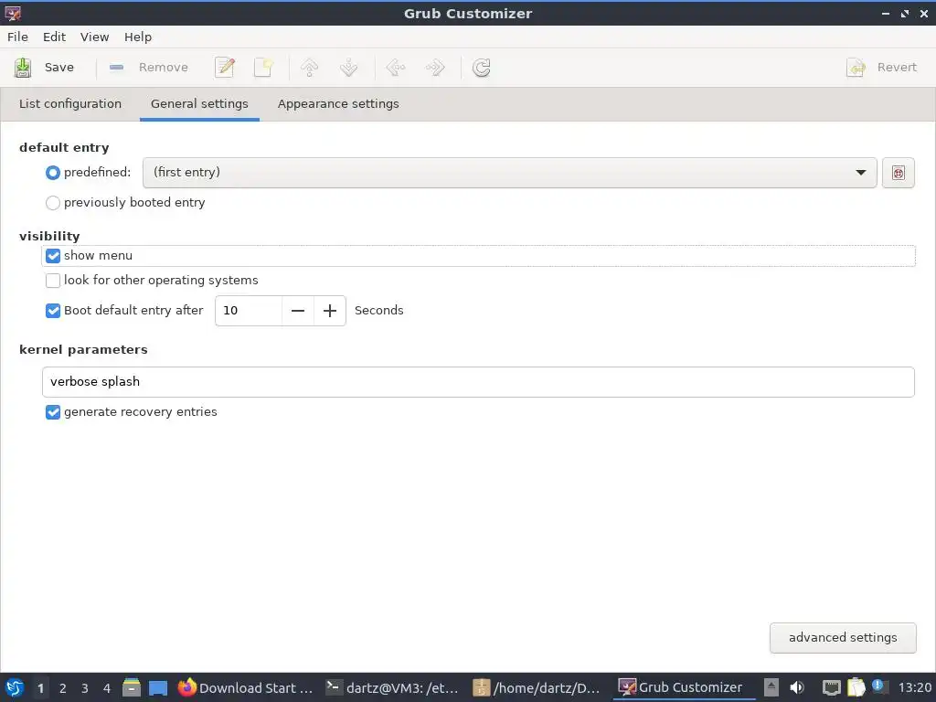Click the update notification tray icon
Viewport: 936px width, 702px height.
[x=878, y=686]
